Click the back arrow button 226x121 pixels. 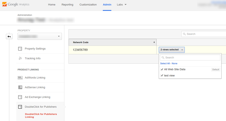coord(9,37)
